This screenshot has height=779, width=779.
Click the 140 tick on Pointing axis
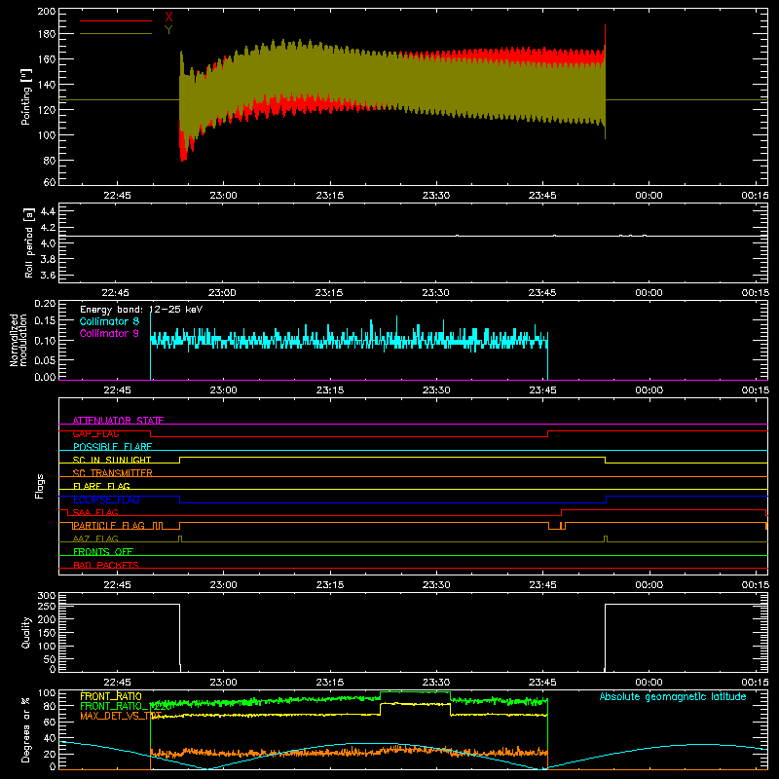click(x=47, y=85)
